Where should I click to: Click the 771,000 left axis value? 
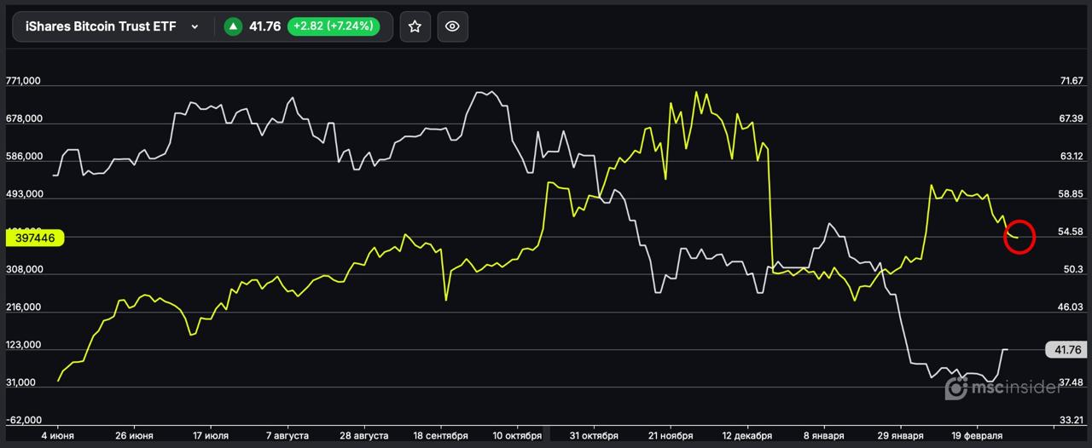point(24,81)
